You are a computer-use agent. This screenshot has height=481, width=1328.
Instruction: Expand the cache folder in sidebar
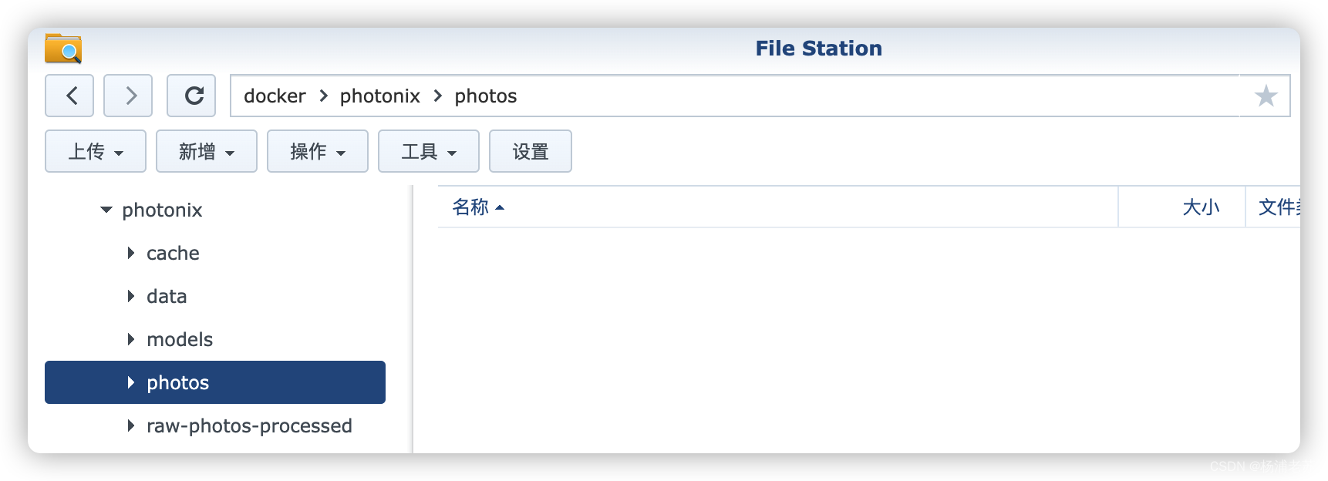tap(130, 253)
